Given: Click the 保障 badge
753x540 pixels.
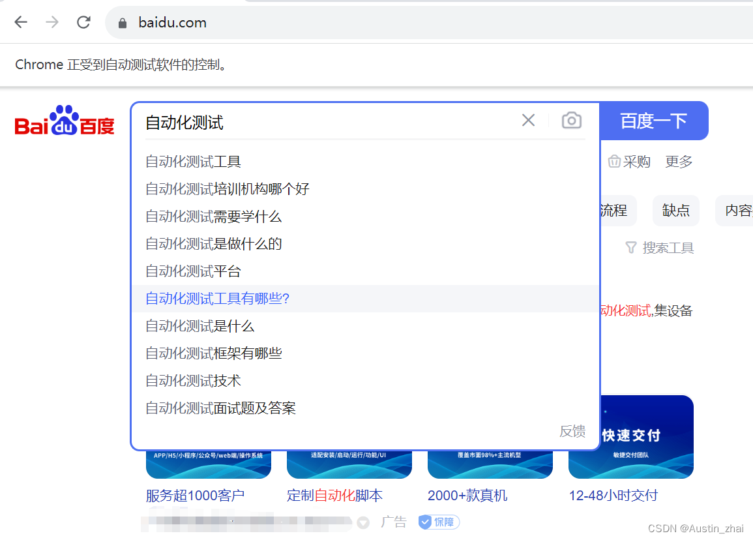Looking at the screenshot, I should click(439, 522).
